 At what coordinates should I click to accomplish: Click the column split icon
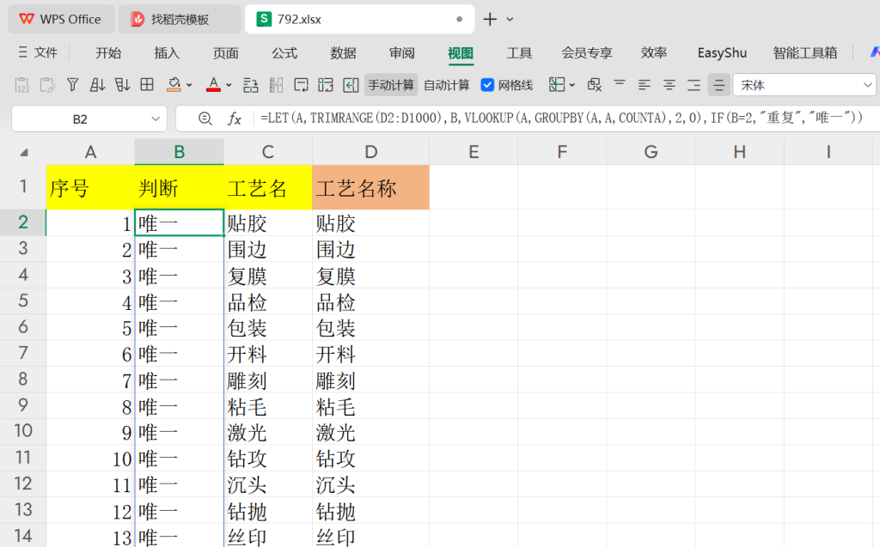click(x=276, y=85)
